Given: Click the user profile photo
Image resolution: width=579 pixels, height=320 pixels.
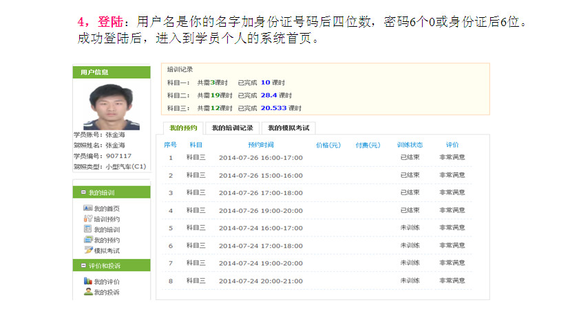Looking at the screenshot, I should [111, 106].
